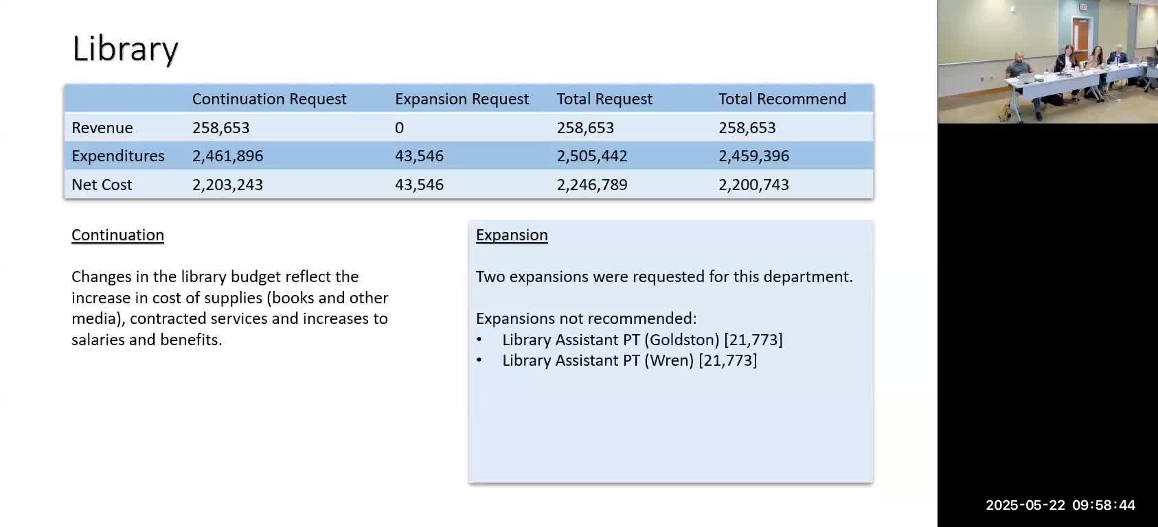Click the recording timestamp 09:58:44
Viewport: 1158px width, 527px height.
coord(1104,505)
